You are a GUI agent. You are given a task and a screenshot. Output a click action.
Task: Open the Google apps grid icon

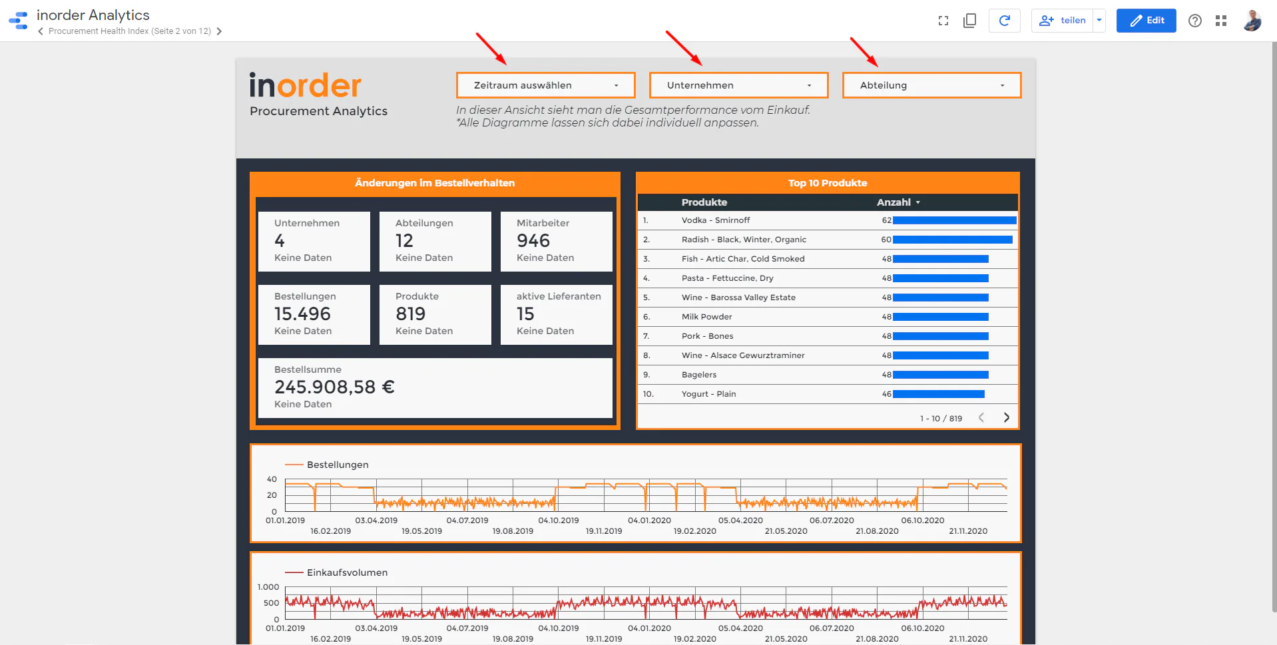(1221, 21)
